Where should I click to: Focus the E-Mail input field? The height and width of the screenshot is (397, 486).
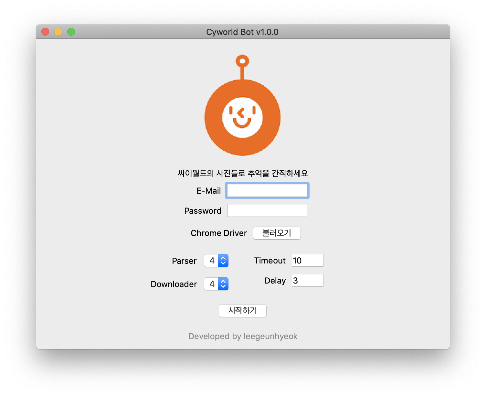tap(267, 190)
